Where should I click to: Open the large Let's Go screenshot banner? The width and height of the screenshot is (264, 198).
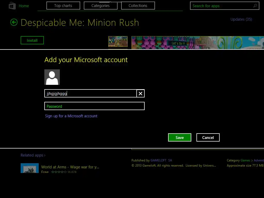[198, 43]
